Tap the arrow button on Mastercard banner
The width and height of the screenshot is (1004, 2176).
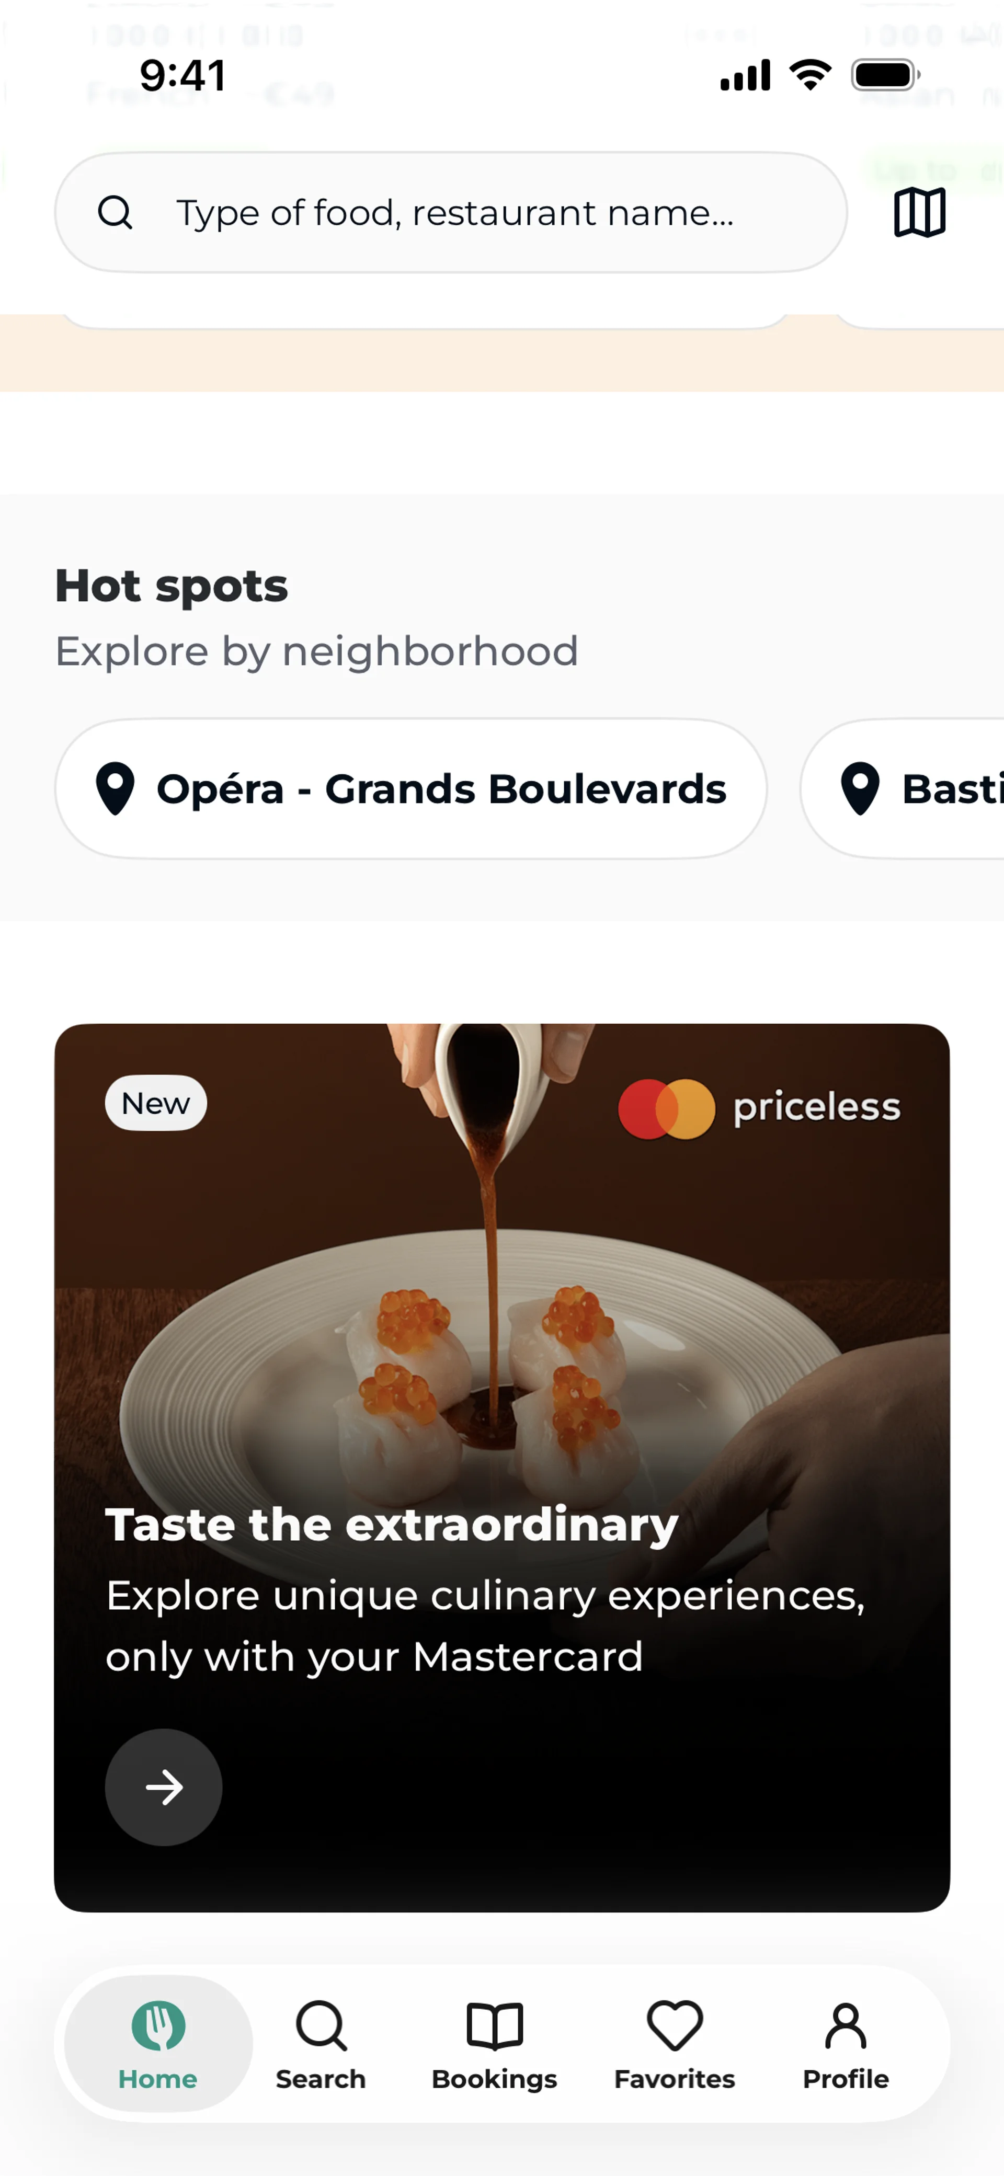coord(164,1786)
